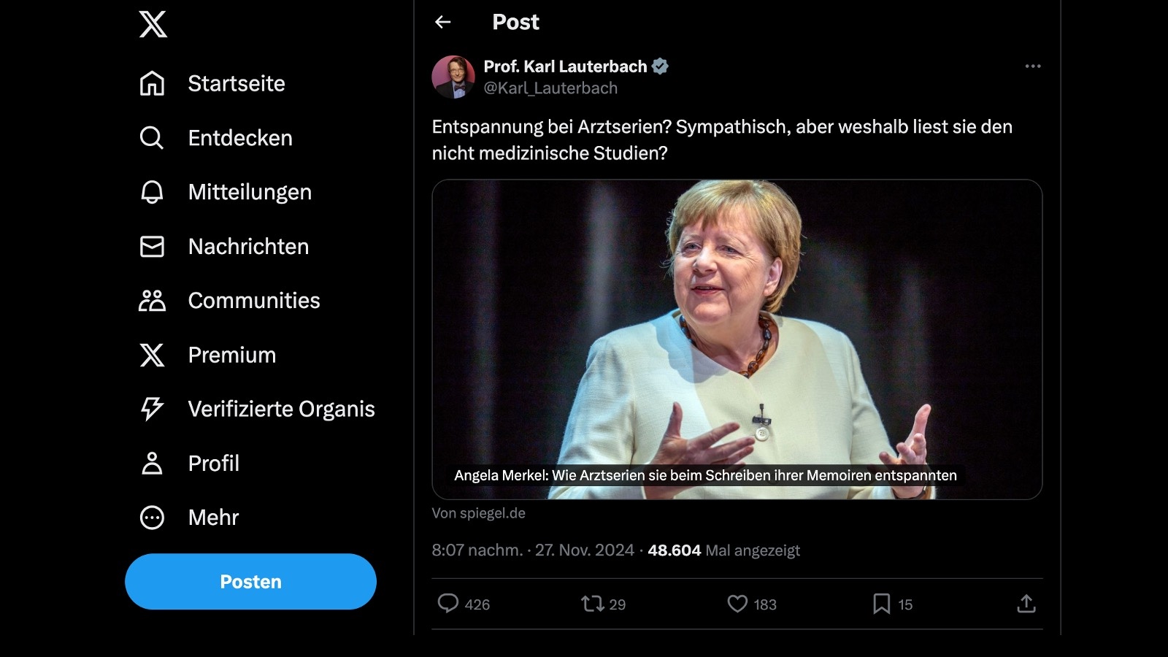Open the Mehr menu

[213, 518]
